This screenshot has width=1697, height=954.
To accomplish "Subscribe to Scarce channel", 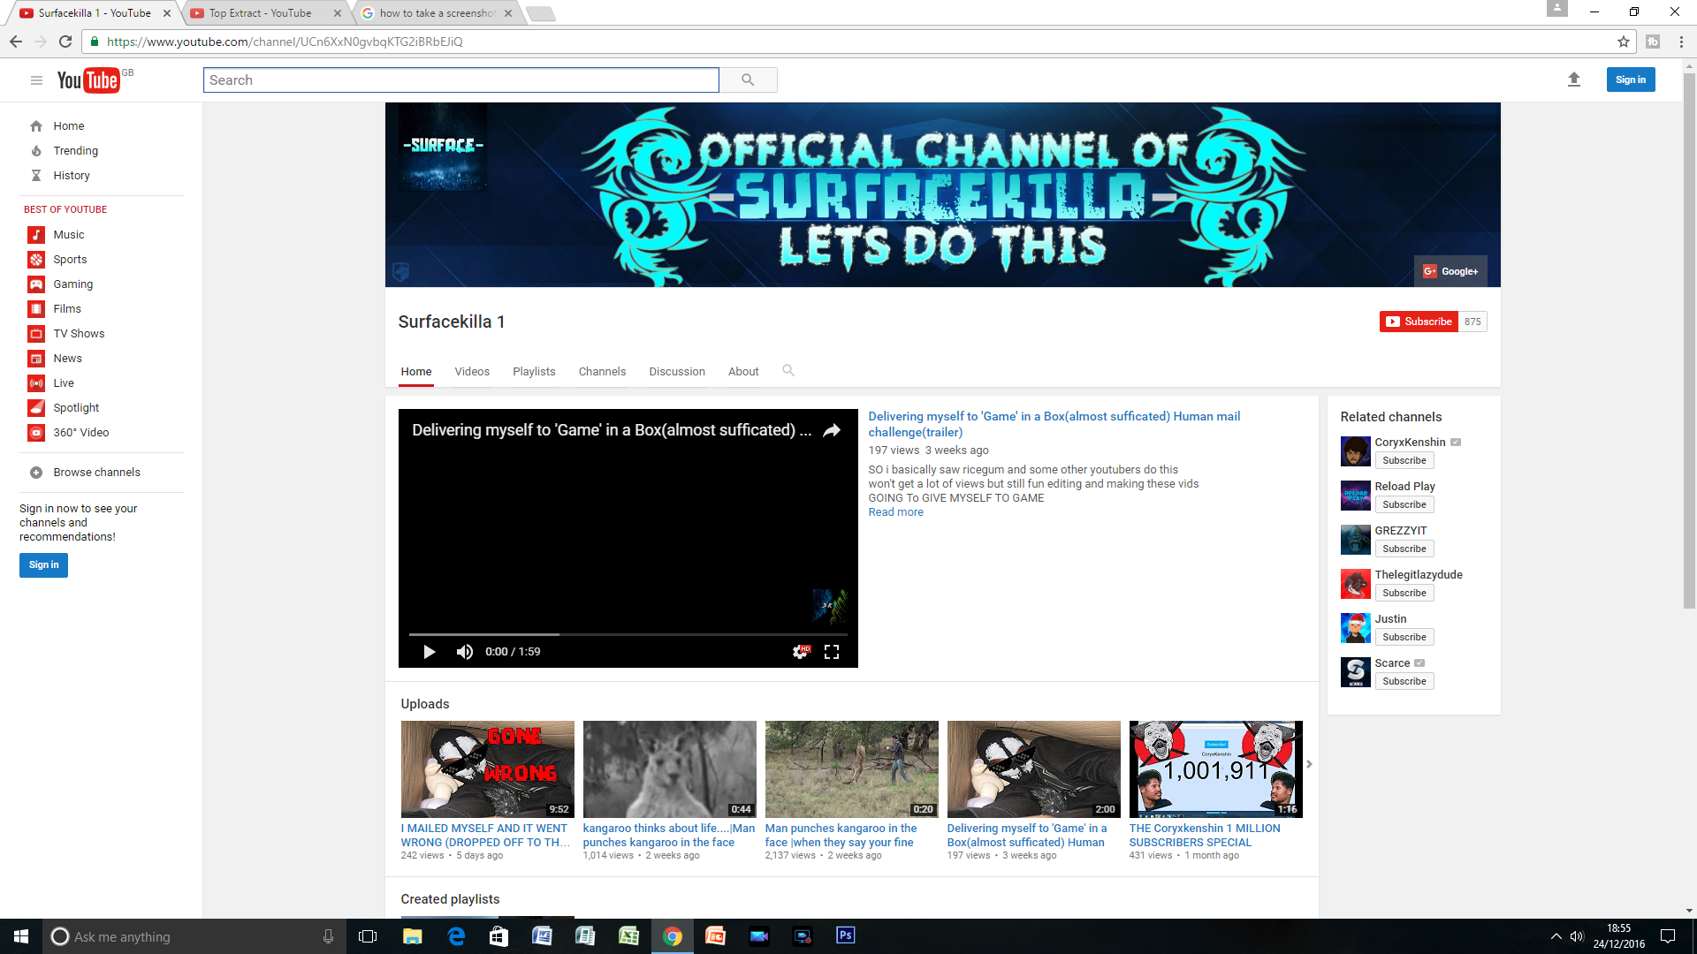I will click(x=1404, y=681).
